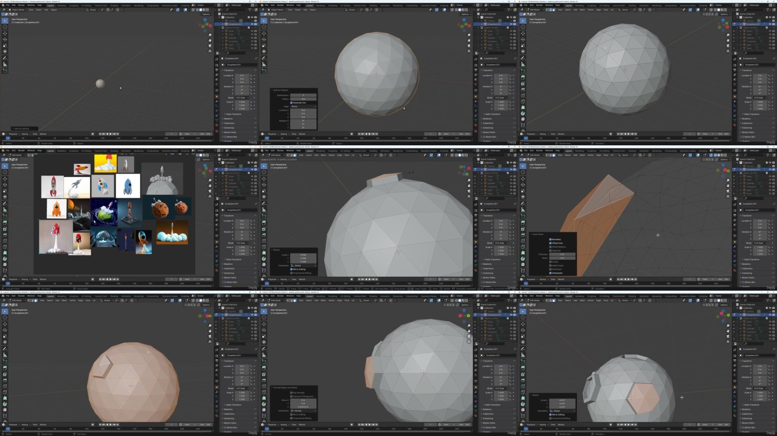The height and width of the screenshot is (436, 777).
Task: Select Scale tool in the Add Ico Sphere window
Action: (x=264, y=46)
